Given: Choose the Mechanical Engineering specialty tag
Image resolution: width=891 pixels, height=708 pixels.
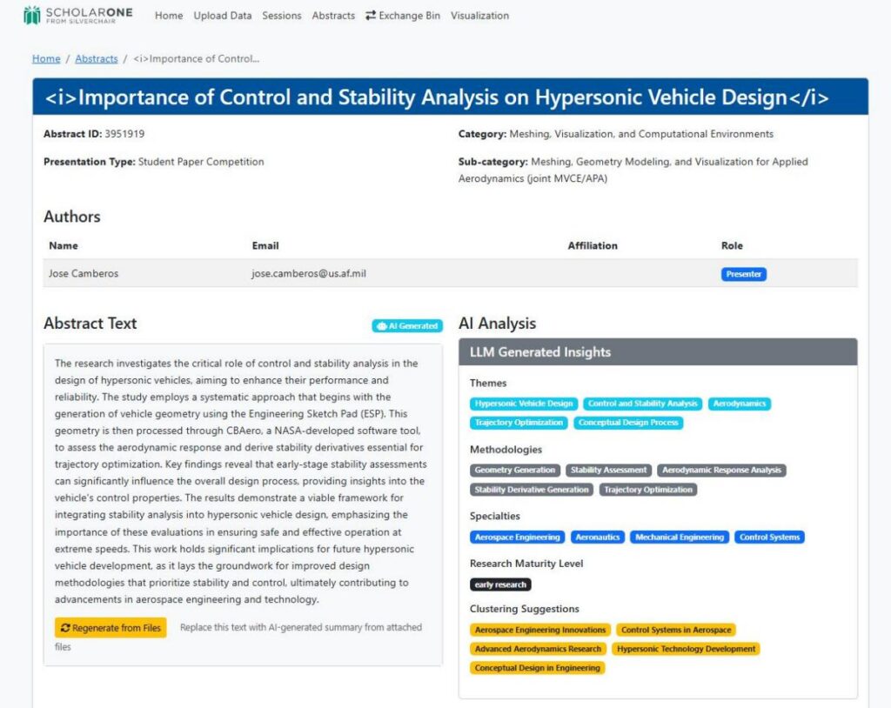Looking at the screenshot, I should point(679,537).
